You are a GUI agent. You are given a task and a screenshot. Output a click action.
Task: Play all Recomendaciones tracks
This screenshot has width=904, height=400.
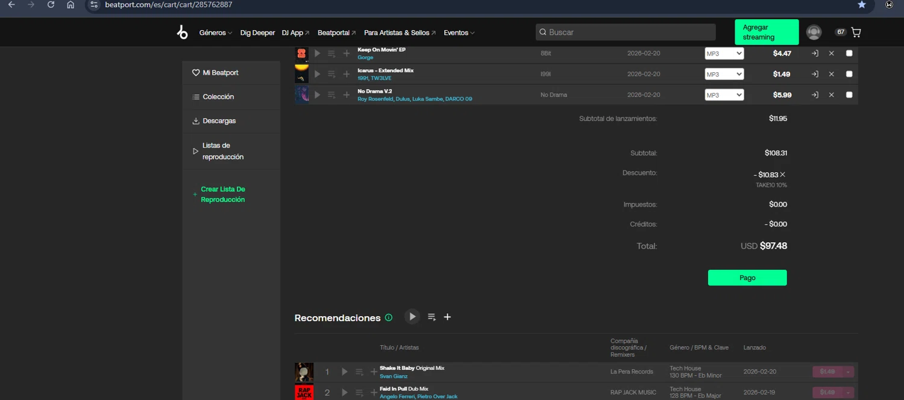click(x=412, y=317)
